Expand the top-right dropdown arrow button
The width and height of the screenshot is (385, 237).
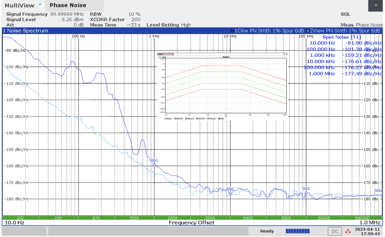(x=376, y=6)
